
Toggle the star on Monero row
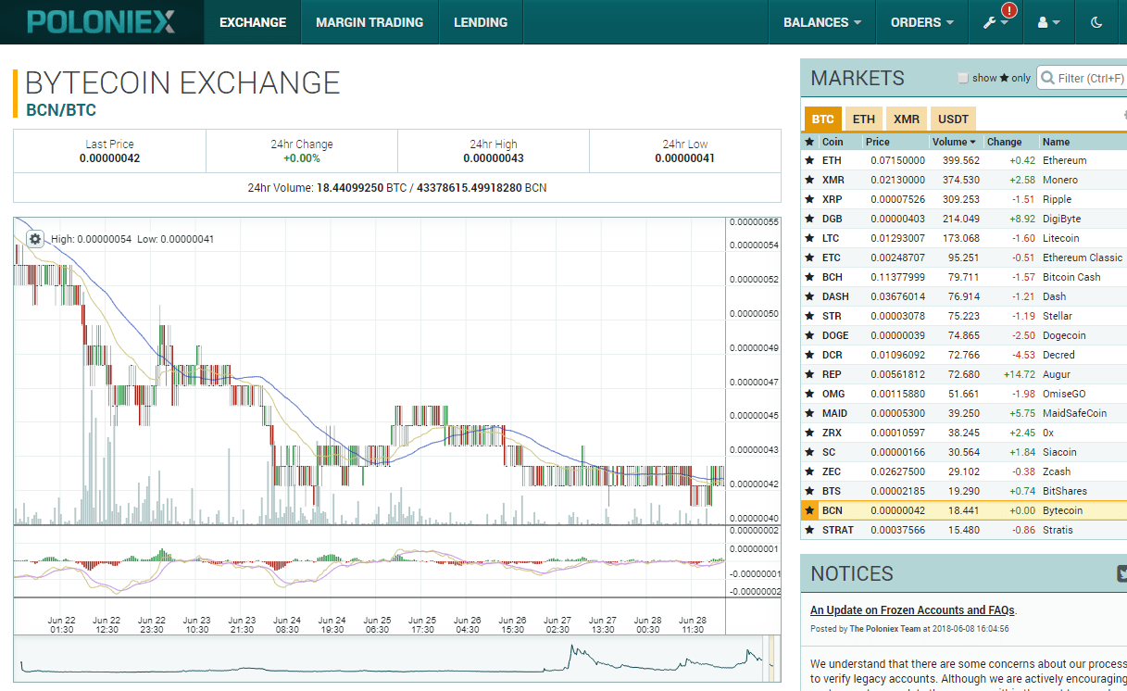(x=810, y=179)
